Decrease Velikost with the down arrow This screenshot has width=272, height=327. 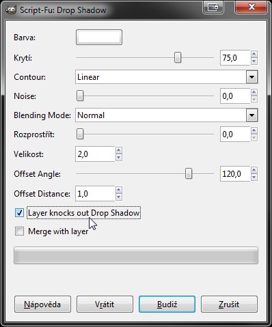click(x=119, y=158)
